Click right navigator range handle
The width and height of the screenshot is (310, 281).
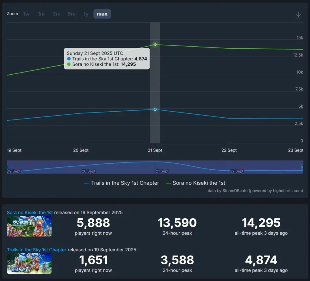click(302, 167)
